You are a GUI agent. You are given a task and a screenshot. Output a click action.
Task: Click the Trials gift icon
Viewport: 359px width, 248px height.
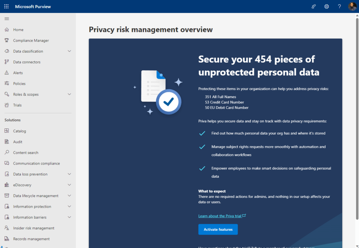7,105
